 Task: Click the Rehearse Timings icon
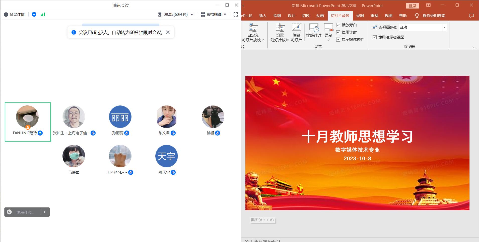(x=314, y=28)
